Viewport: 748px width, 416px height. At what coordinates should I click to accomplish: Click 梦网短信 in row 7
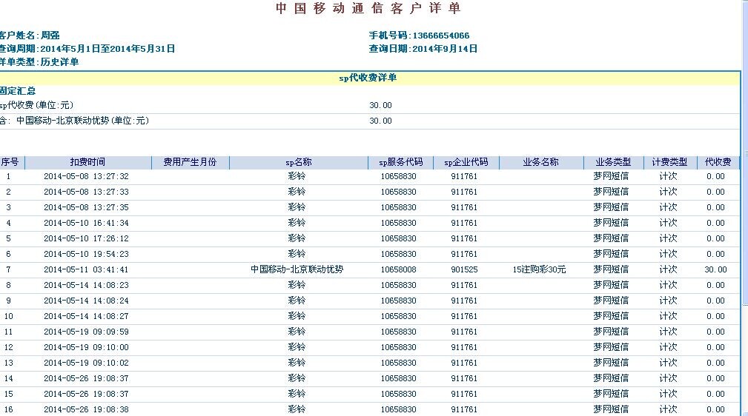[x=611, y=269]
